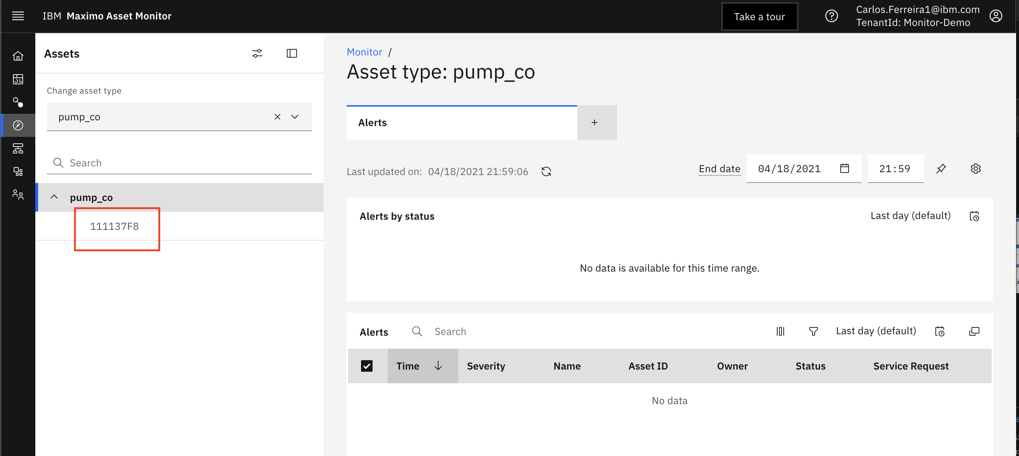Click the Alerts table search magnifier icon
The width and height of the screenshot is (1019, 456).
[417, 331]
